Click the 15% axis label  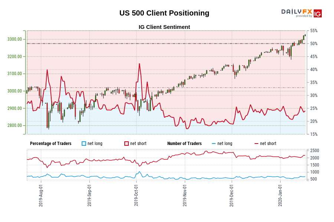314,134
